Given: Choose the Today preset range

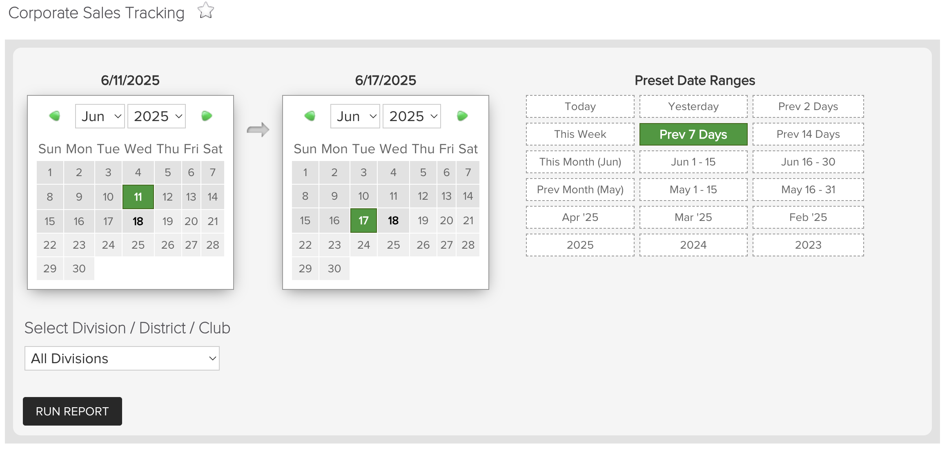Looking at the screenshot, I should [x=580, y=106].
